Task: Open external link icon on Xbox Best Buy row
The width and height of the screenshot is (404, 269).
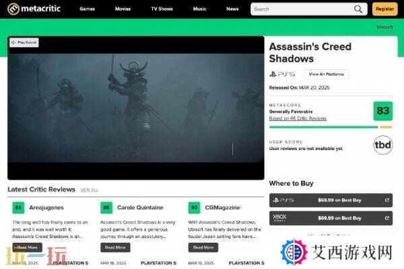Action: [386, 218]
